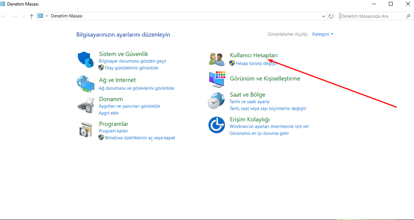Click the forward navigation arrow
The height and width of the screenshot is (220, 414).
pos(15,16)
